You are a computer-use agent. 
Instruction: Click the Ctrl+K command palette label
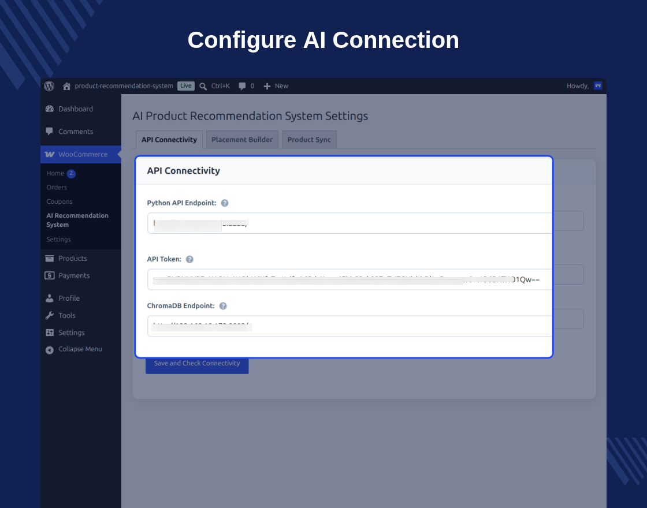coord(220,86)
